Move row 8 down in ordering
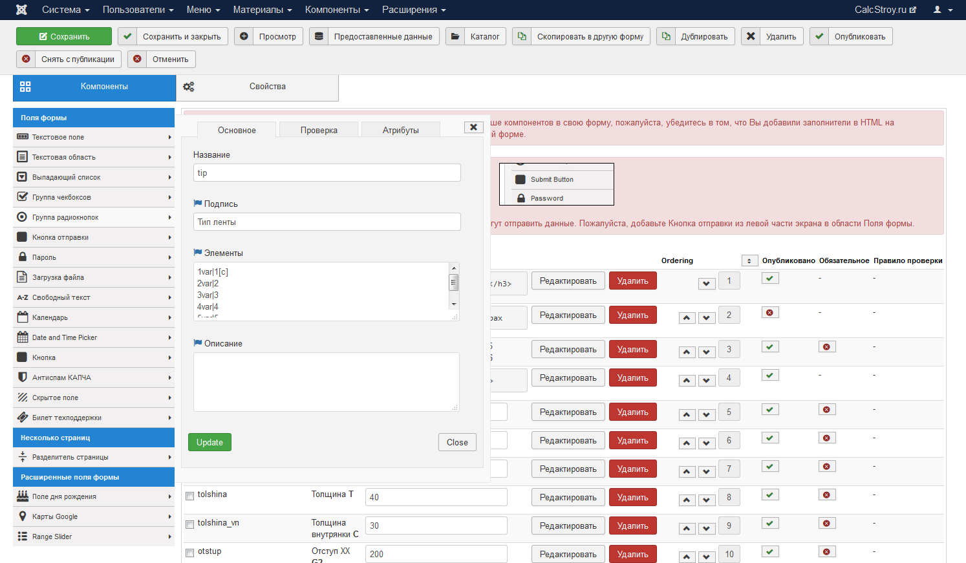966x563 pixels. (x=707, y=500)
